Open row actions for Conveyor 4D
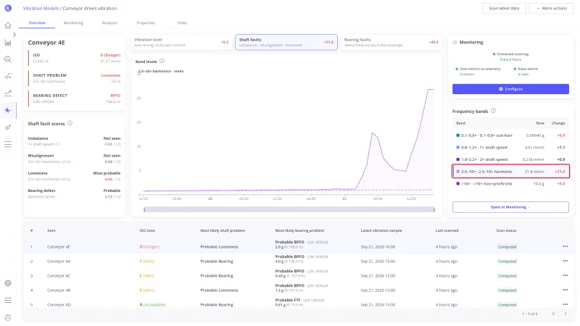Viewport: 580px width, 326px height. tap(565, 304)
